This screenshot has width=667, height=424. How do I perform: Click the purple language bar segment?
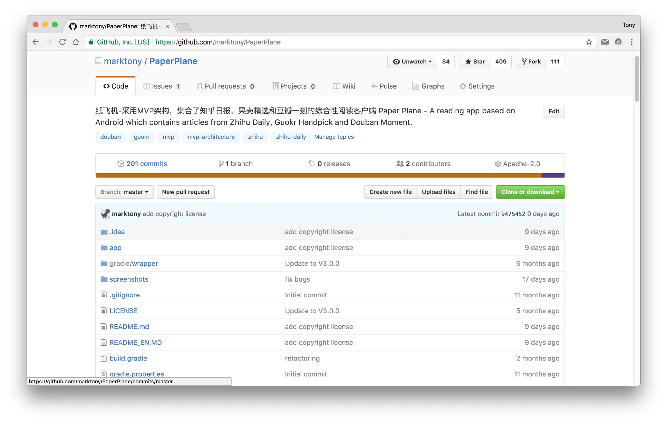click(553, 176)
